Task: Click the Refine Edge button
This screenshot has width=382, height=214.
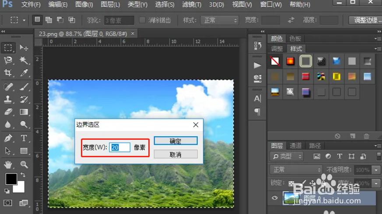Action: pos(365,20)
